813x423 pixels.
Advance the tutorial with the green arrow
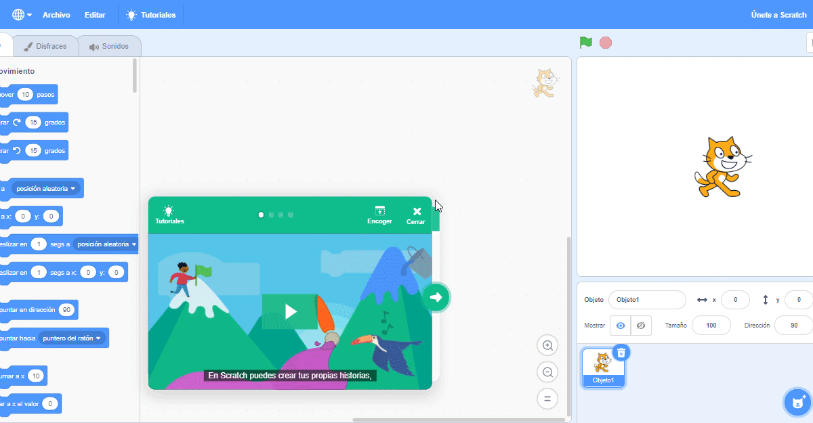point(437,296)
